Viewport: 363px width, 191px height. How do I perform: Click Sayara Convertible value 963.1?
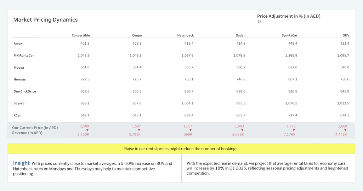coord(85,103)
